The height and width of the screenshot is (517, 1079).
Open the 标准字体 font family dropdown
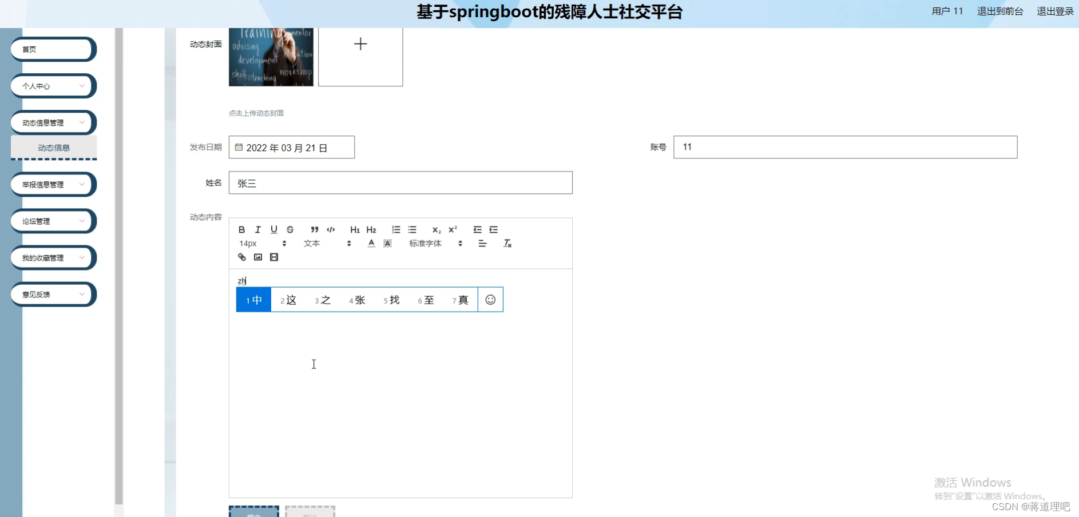coord(425,243)
